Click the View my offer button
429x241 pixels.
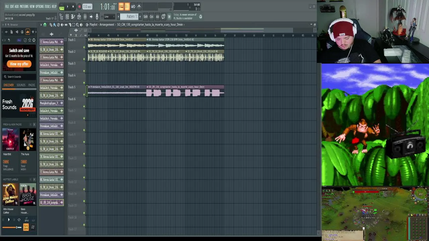(19, 64)
